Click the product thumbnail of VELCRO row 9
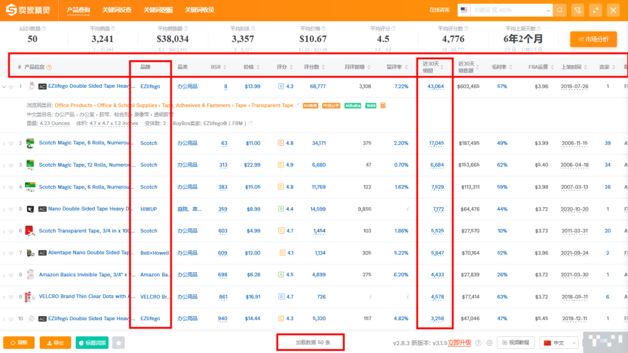The height and width of the screenshot is (353, 628). [30, 296]
